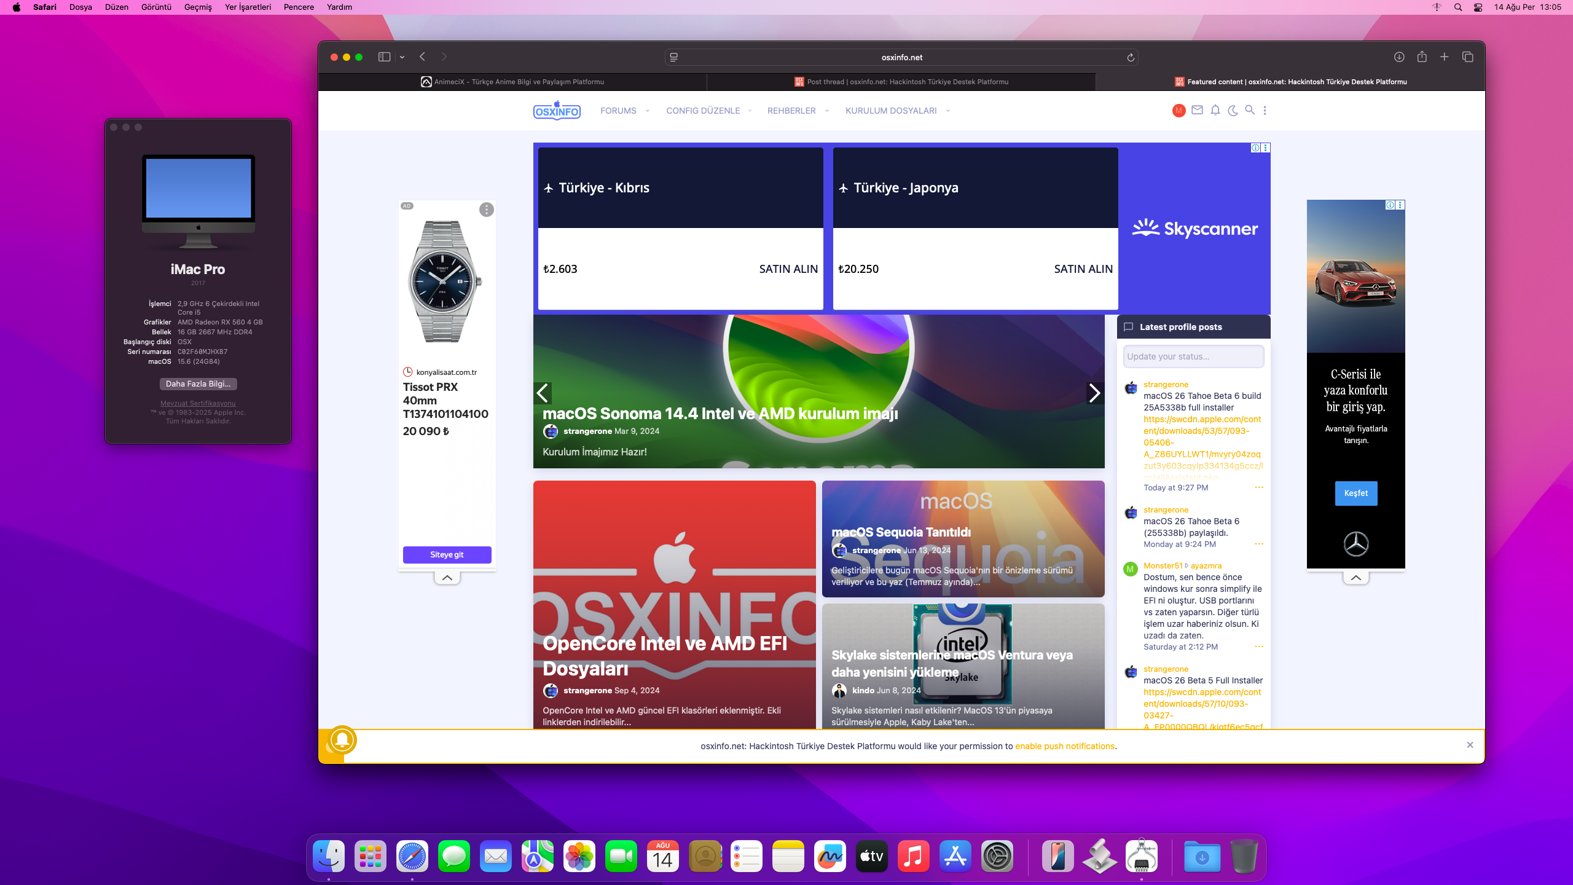Collapse the Mercedes ad panel
This screenshot has width=1573, height=885.
[x=1356, y=578]
